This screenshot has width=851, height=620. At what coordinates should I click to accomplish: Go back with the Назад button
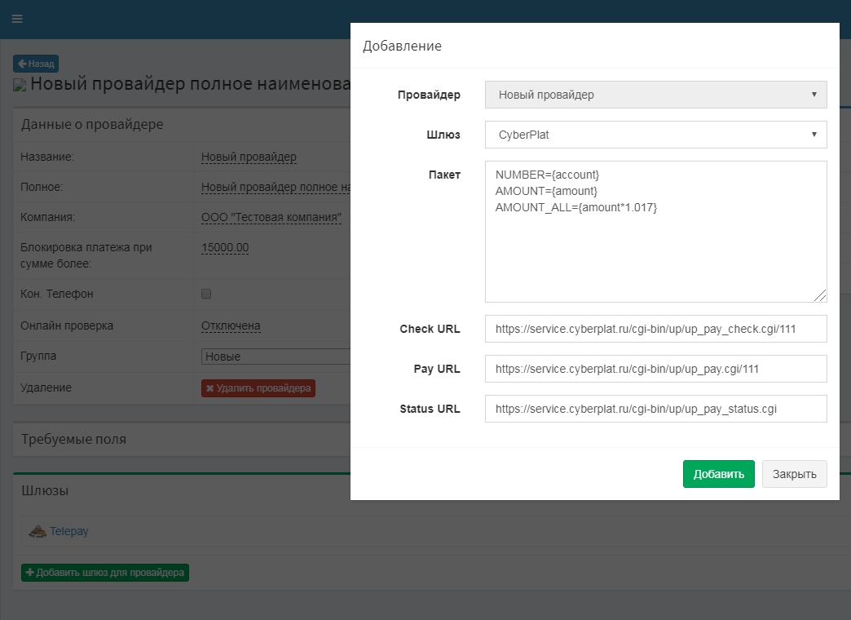click(36, 64)
